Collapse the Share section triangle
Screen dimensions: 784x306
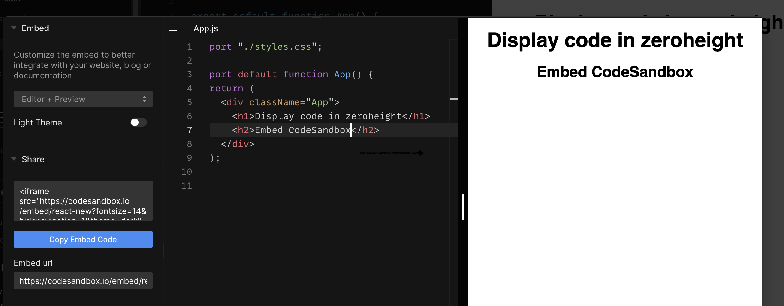click(x=14, y=159)
